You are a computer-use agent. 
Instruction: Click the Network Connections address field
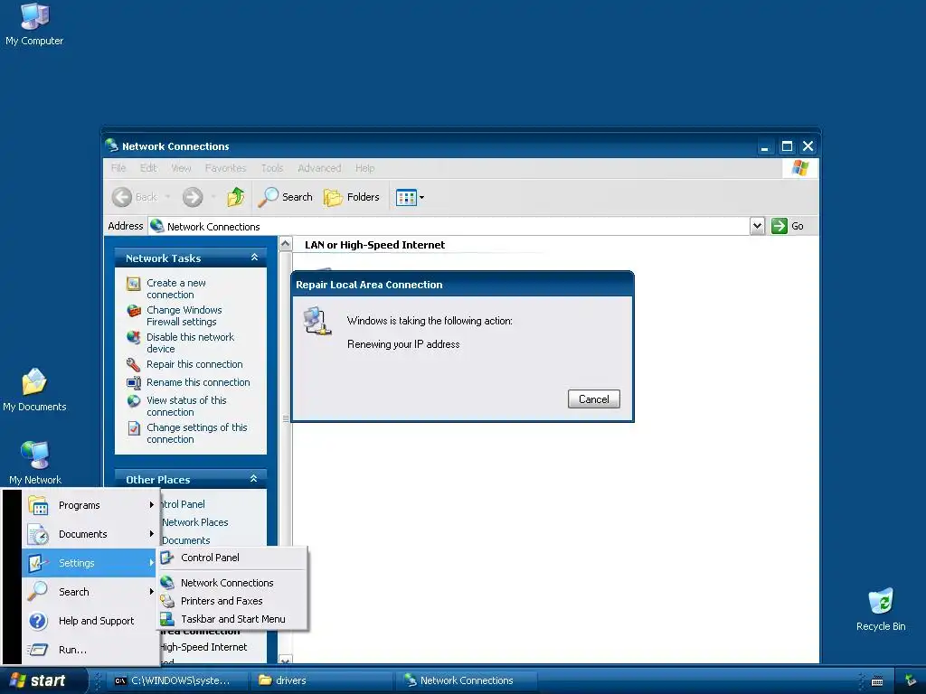pyautogui.click(x=449, y=226)
